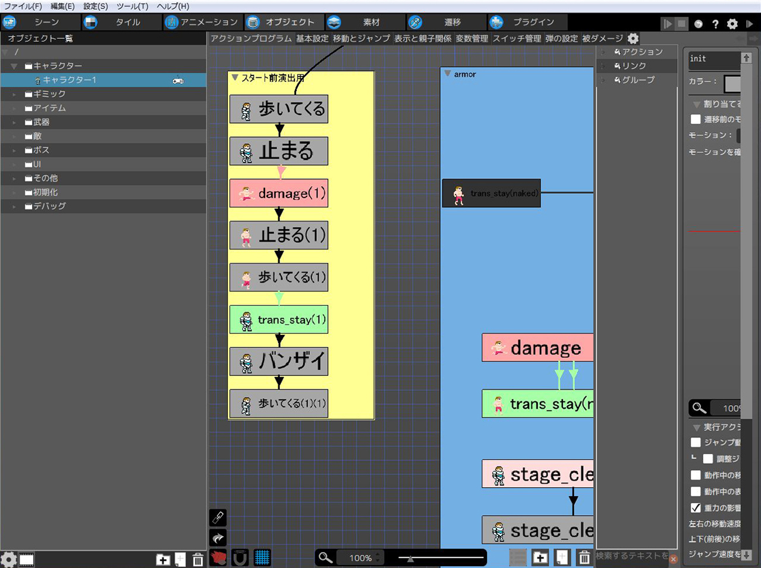This screenshot has height=568, width=761.
Task: Select the 歩いてくる action node
Action: [279, 109]
